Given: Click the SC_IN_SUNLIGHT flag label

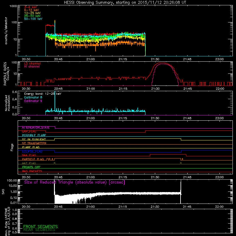Looking at the screenshot, I should pos(34,139).
